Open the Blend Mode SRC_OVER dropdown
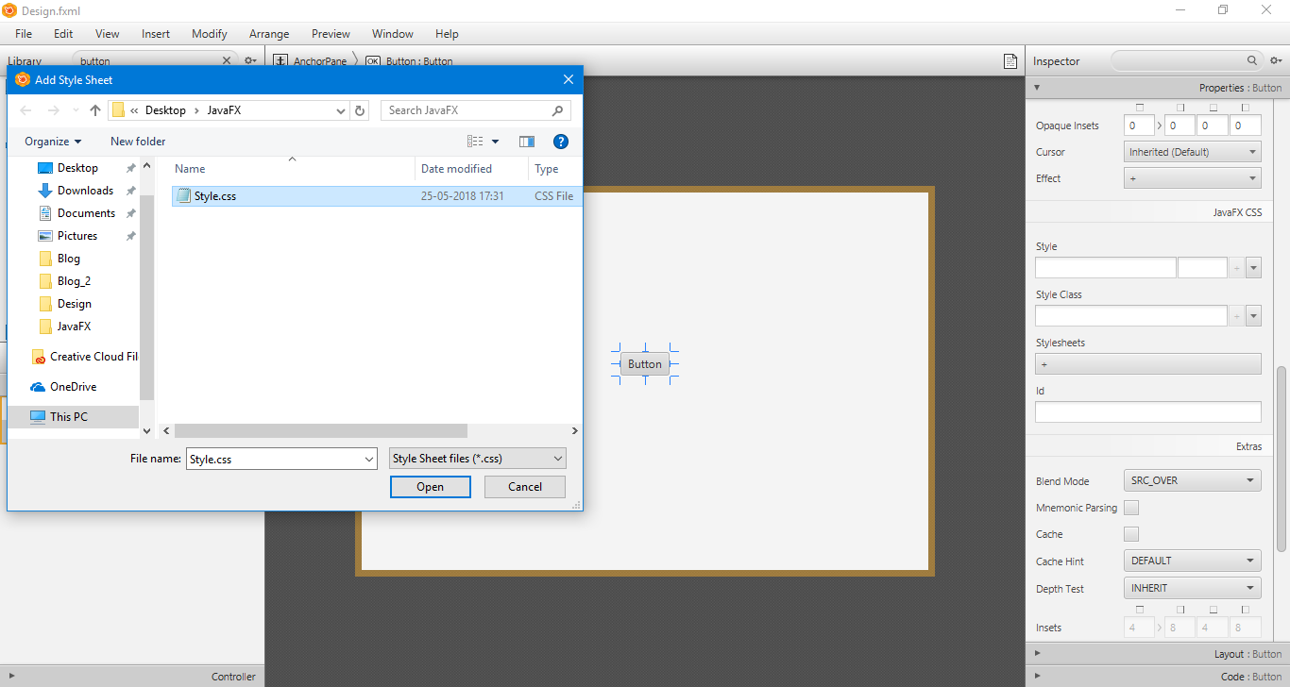This screenshot has height=687, width=1290. pyautogui.click(x=1192, y=480)
